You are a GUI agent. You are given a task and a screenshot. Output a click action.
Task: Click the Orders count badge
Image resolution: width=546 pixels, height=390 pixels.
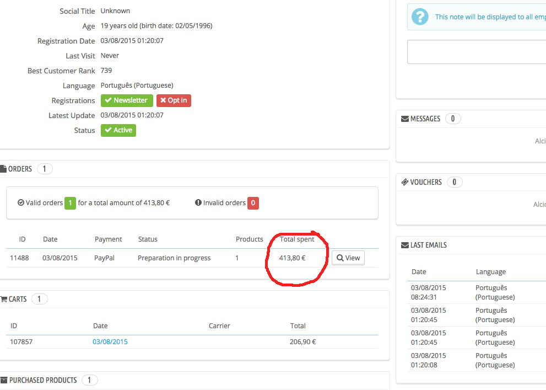tap(45, 169)
